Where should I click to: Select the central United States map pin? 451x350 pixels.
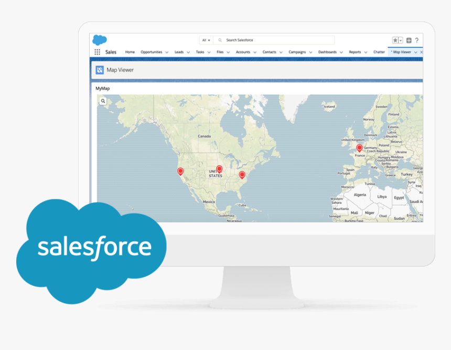click(x=219, y=169)
